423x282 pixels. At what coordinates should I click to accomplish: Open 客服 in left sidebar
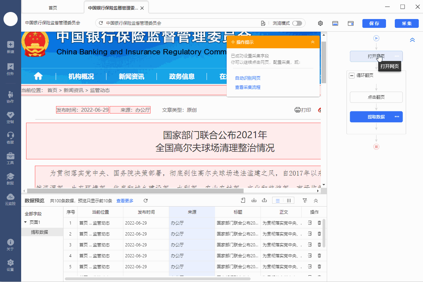coord(10,138)
